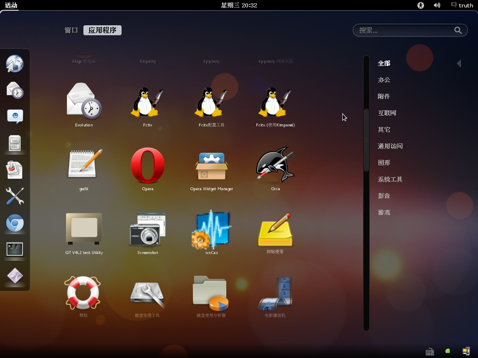Filter by 办公 office category
Screen dimensions: 478x358
384,80
